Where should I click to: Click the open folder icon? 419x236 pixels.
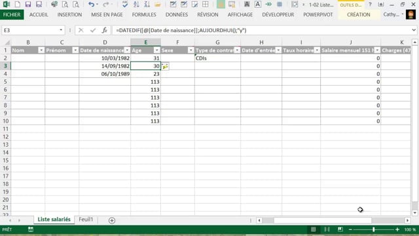pos(158,5)
